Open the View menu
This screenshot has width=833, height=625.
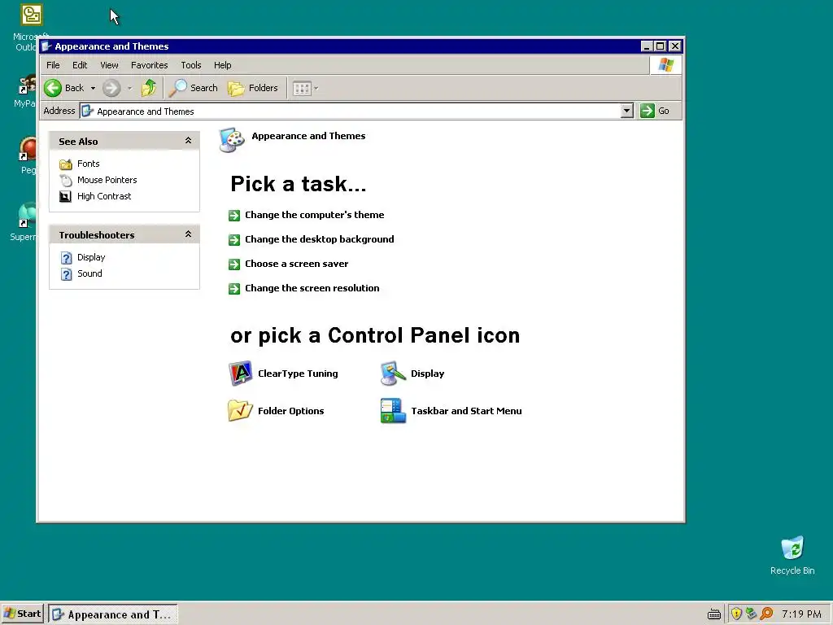[109, 65]
